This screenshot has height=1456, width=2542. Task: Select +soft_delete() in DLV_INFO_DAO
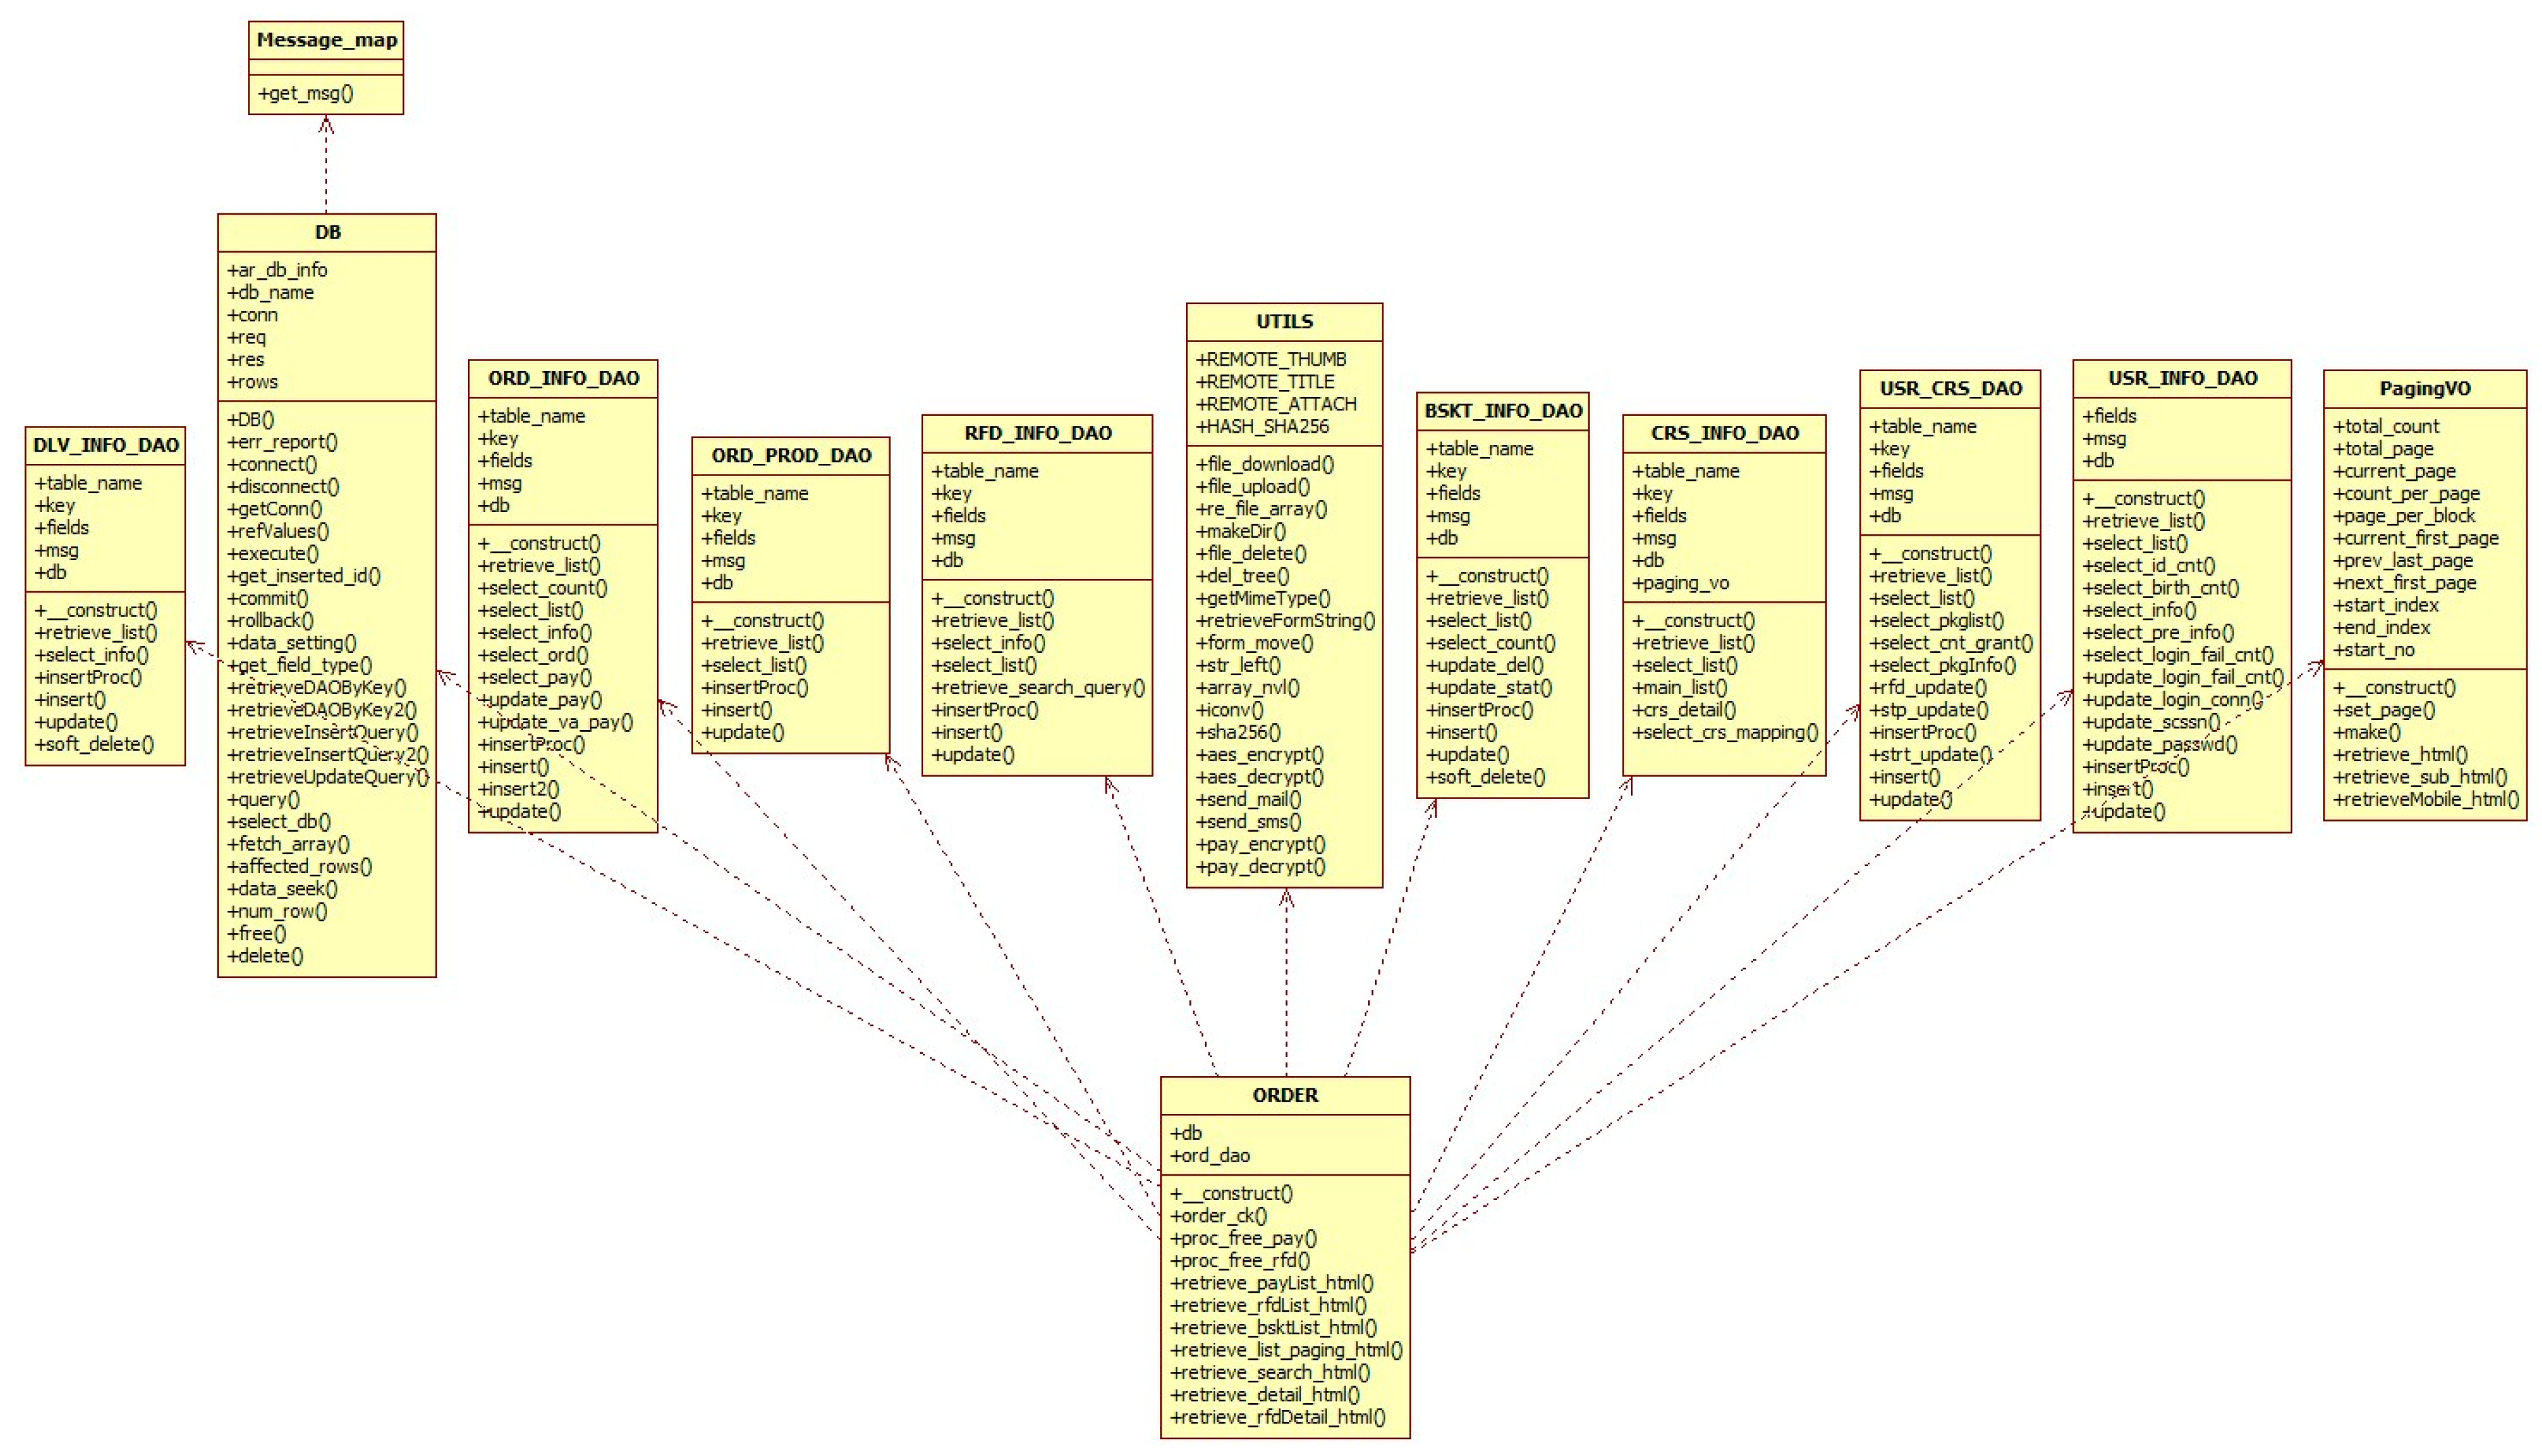94,744
